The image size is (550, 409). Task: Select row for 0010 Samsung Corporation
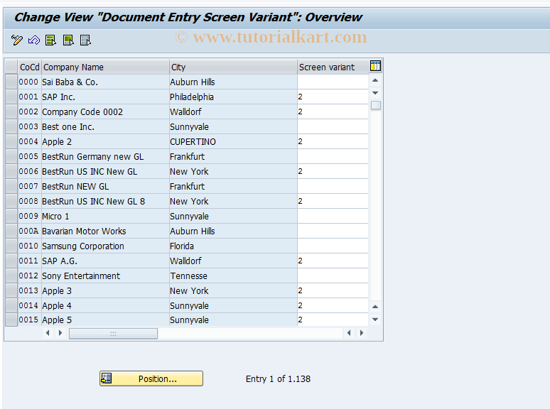click(11, 246)
